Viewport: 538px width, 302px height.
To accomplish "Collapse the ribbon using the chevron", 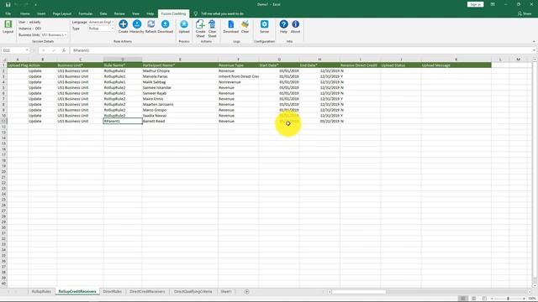I will pos(534,41).
